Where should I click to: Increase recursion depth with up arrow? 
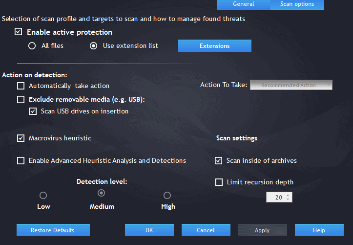[288, 196]
